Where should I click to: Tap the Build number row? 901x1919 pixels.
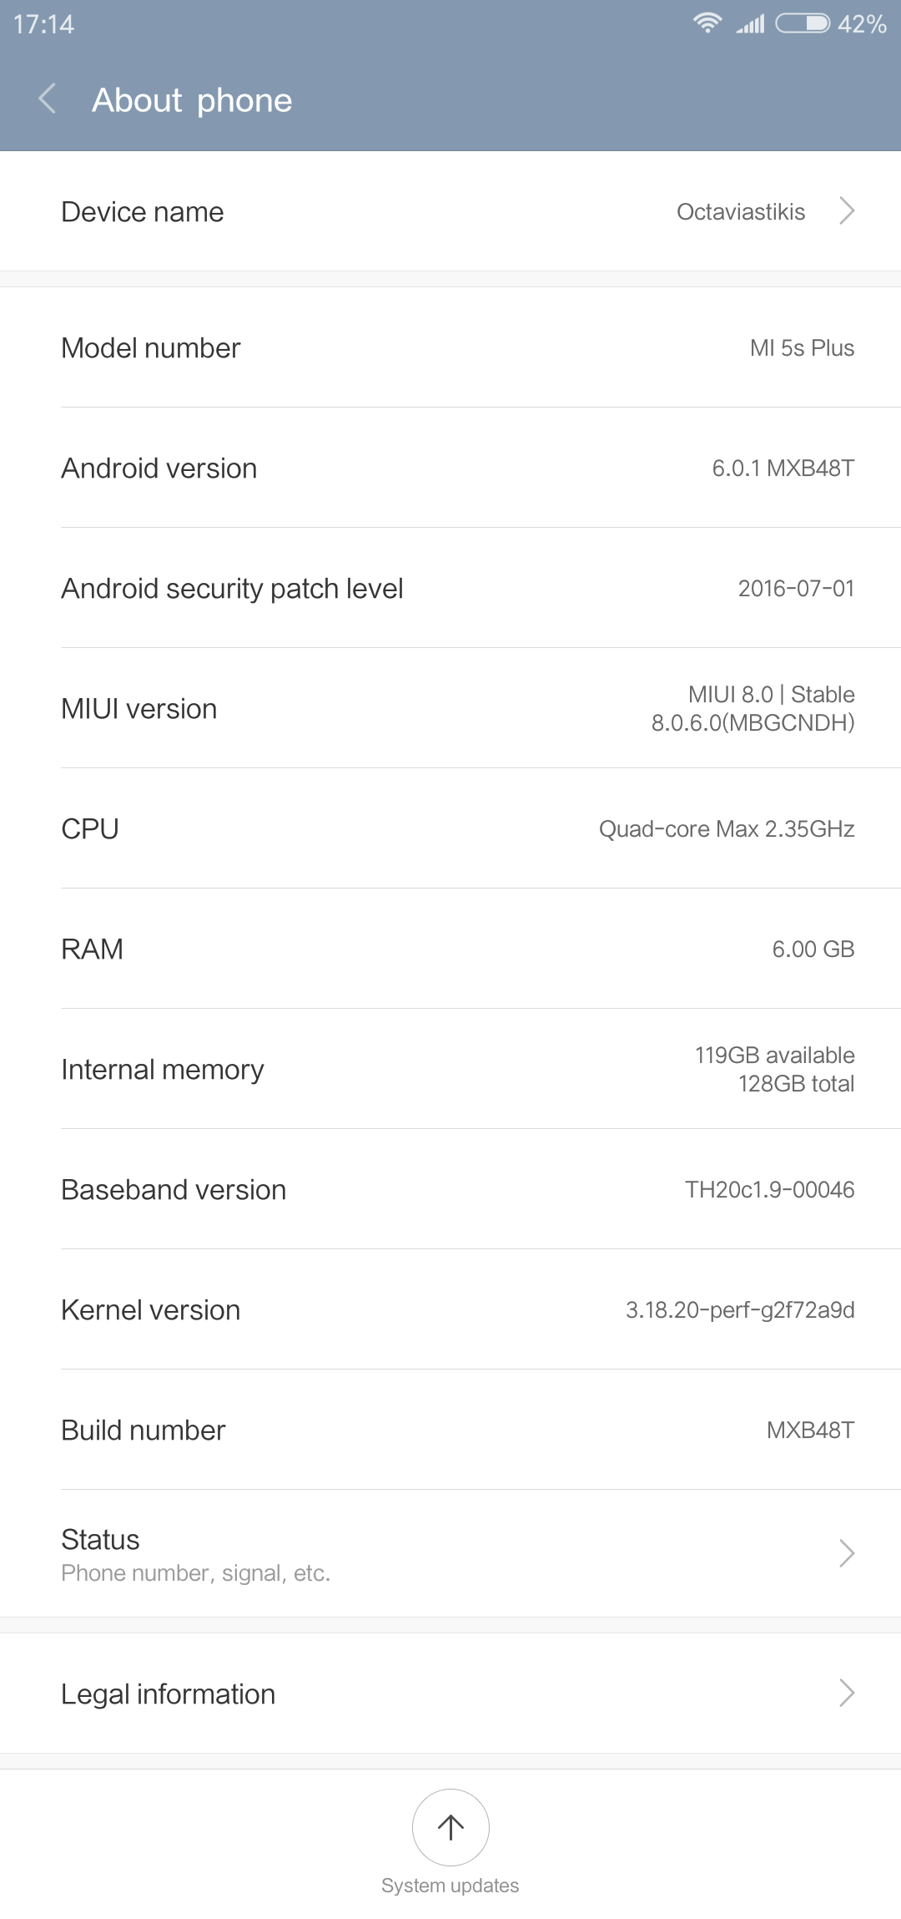tap(450, 1430)
